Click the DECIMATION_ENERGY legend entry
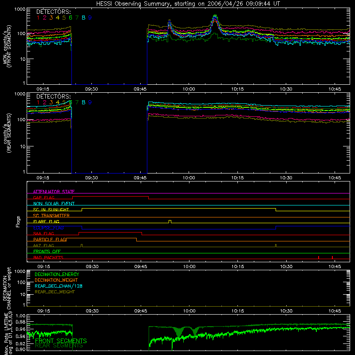355x355 pixels. 57,274
